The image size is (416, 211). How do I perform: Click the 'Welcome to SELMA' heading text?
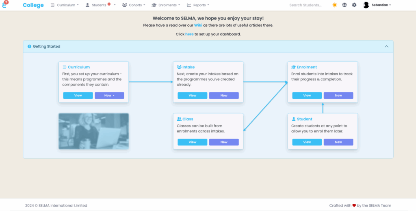coord(208,18)
